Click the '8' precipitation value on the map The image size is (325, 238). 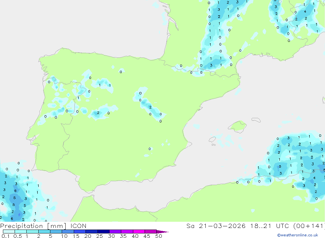15,198
